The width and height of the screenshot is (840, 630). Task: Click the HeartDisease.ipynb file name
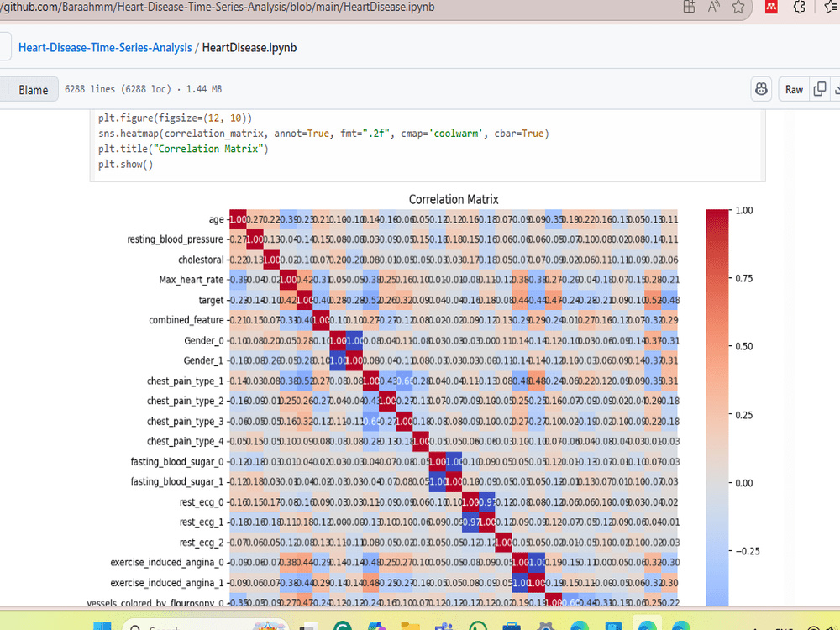[x=249, y=48]
